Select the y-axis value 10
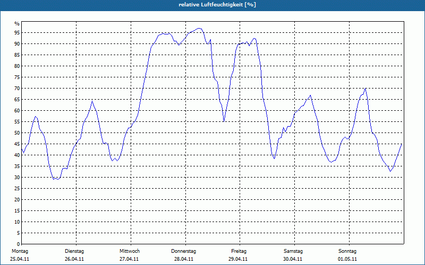This screenshot has height=265, width=425. click(x=17, y=222)
